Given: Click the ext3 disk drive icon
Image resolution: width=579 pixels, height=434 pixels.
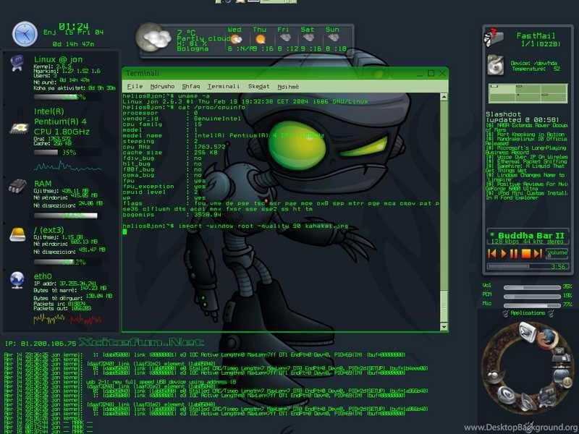Looking at the screenshot, I should tap(17, 234).
